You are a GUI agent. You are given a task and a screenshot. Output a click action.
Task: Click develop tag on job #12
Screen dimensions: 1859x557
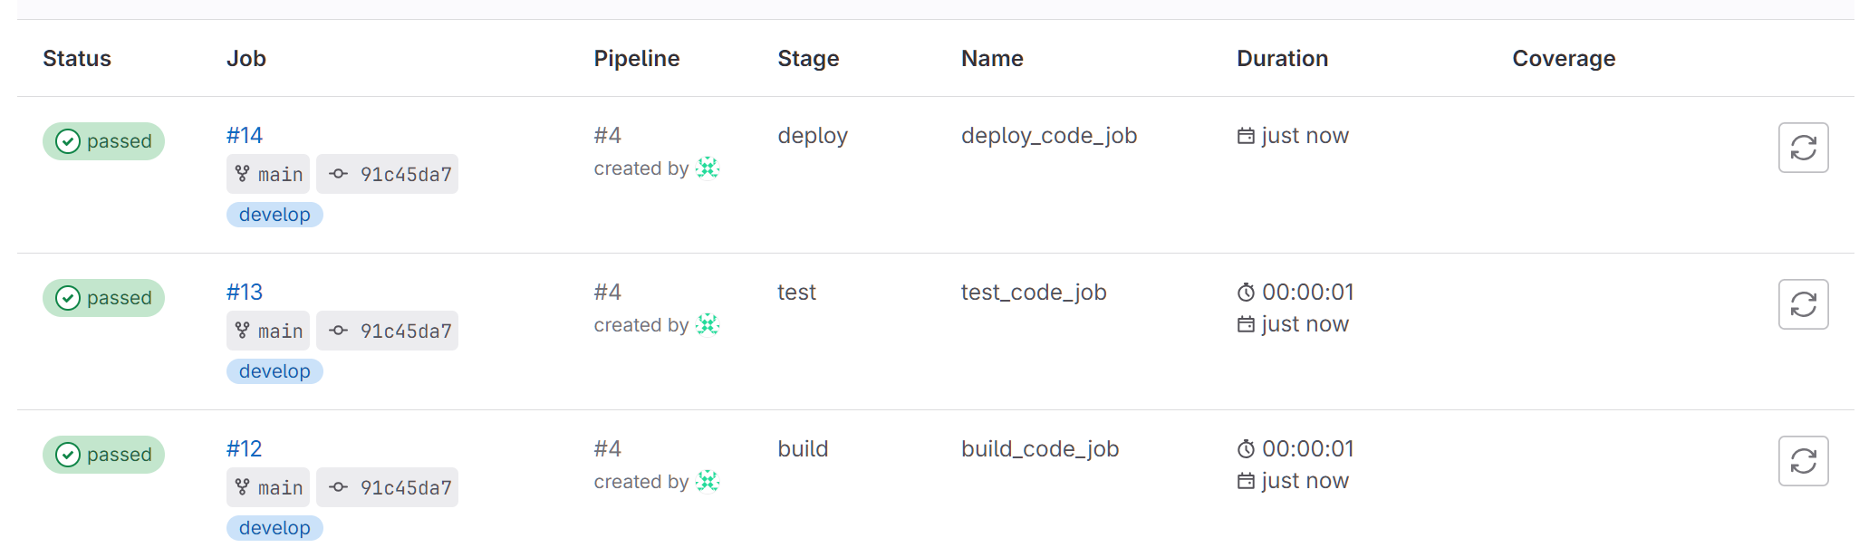[275, 528]
